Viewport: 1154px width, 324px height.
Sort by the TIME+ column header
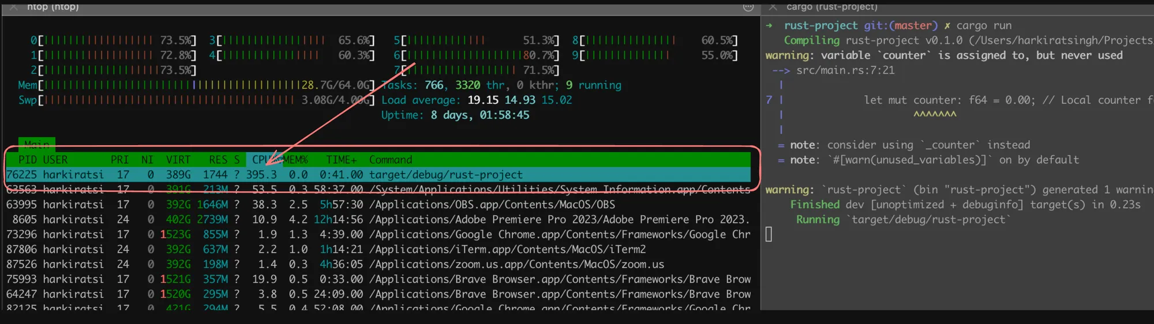tap(341, 160)
